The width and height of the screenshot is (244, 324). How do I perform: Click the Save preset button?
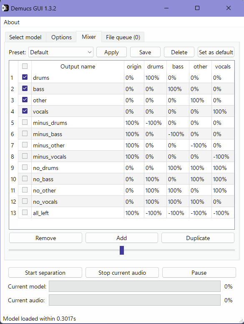coord(145,52)
